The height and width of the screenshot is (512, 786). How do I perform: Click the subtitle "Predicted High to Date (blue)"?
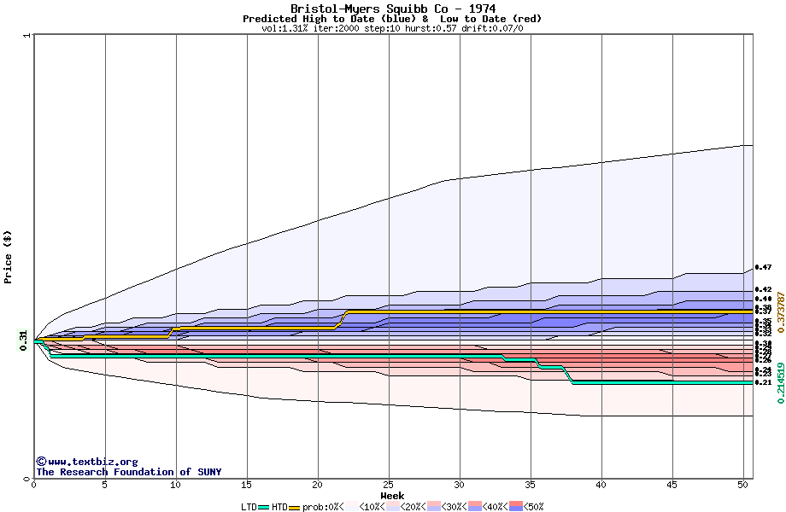coord(329,19)
